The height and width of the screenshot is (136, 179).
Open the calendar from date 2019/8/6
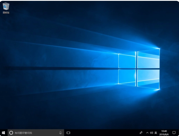164,134
